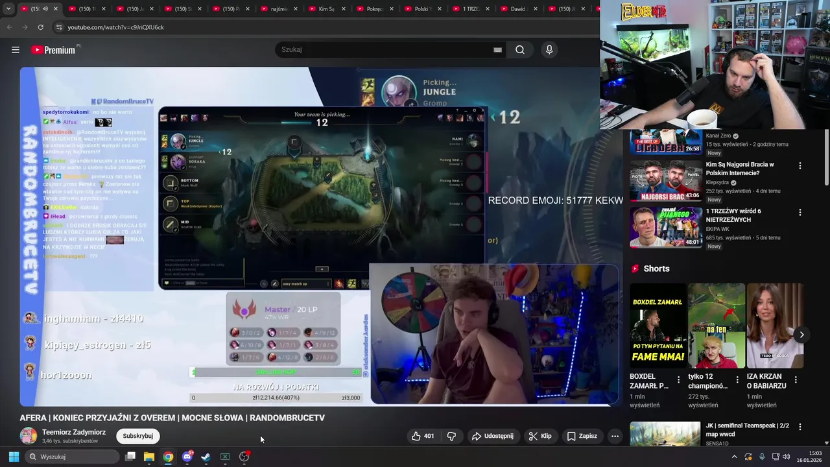Open menu for tylko 12 championów short
The height and width of the screenshot is (467, 830).
pos(737,379)
